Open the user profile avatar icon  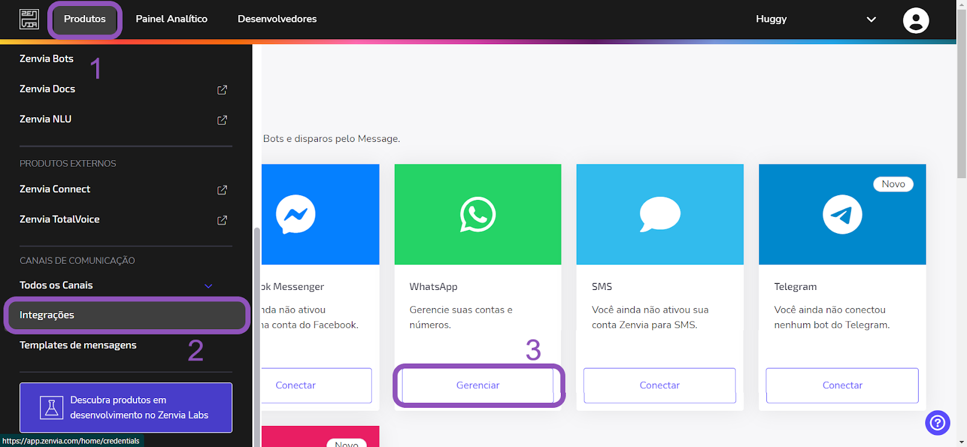(916, 20)
